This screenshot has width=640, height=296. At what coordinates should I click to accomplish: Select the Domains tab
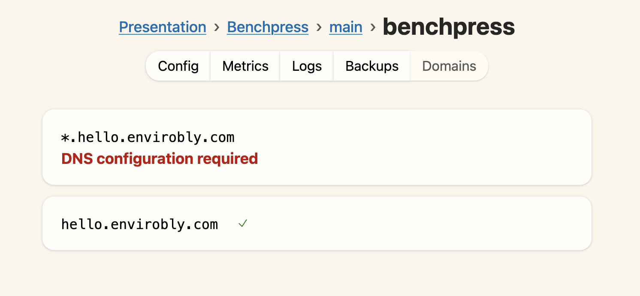449,66
